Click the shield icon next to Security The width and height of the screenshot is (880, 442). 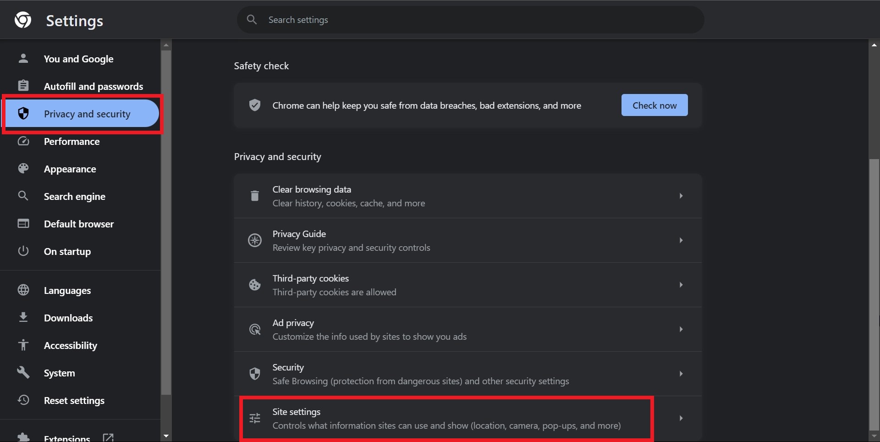255,374
